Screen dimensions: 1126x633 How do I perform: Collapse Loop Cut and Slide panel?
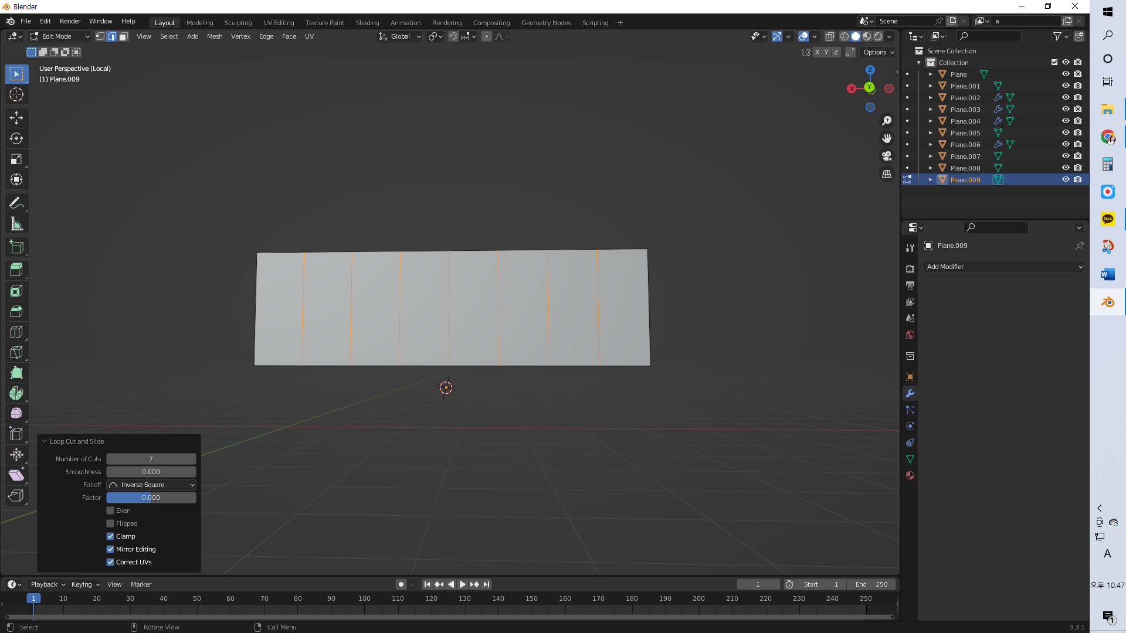44,441
